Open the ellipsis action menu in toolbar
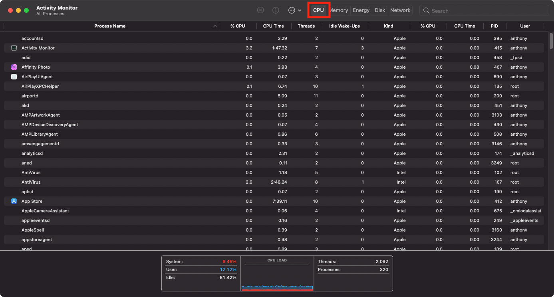The image size is (554, 297). (295, 10)
